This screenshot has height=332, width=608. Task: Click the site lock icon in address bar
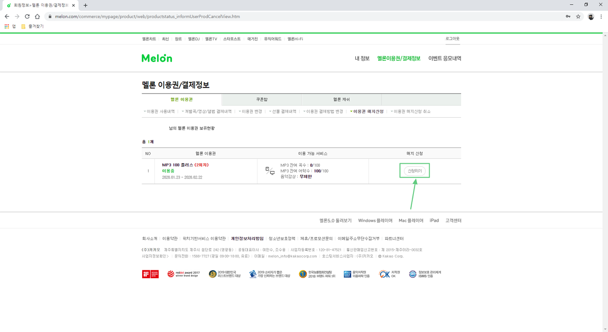50,17
